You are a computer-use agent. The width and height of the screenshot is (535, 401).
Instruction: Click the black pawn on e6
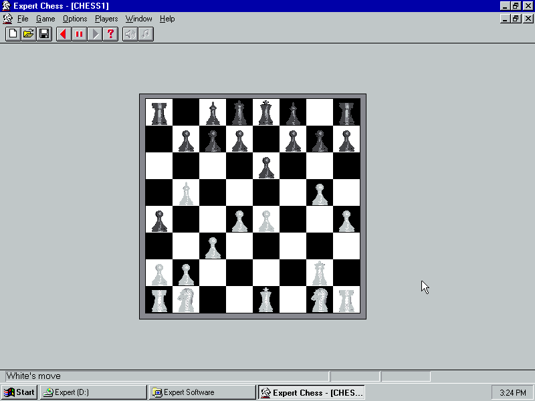click(x=266, y=168)
